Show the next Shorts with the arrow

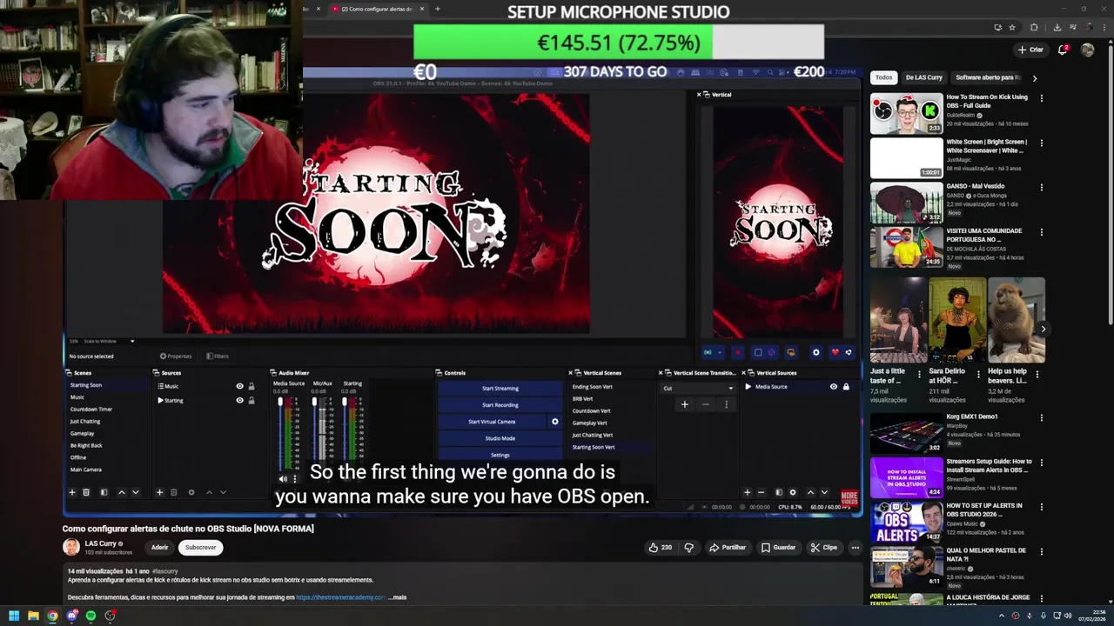1043,329
